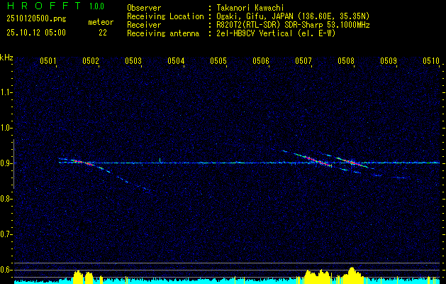
Task: Click the file name 2510120500.png
Action: coord(36,19)
